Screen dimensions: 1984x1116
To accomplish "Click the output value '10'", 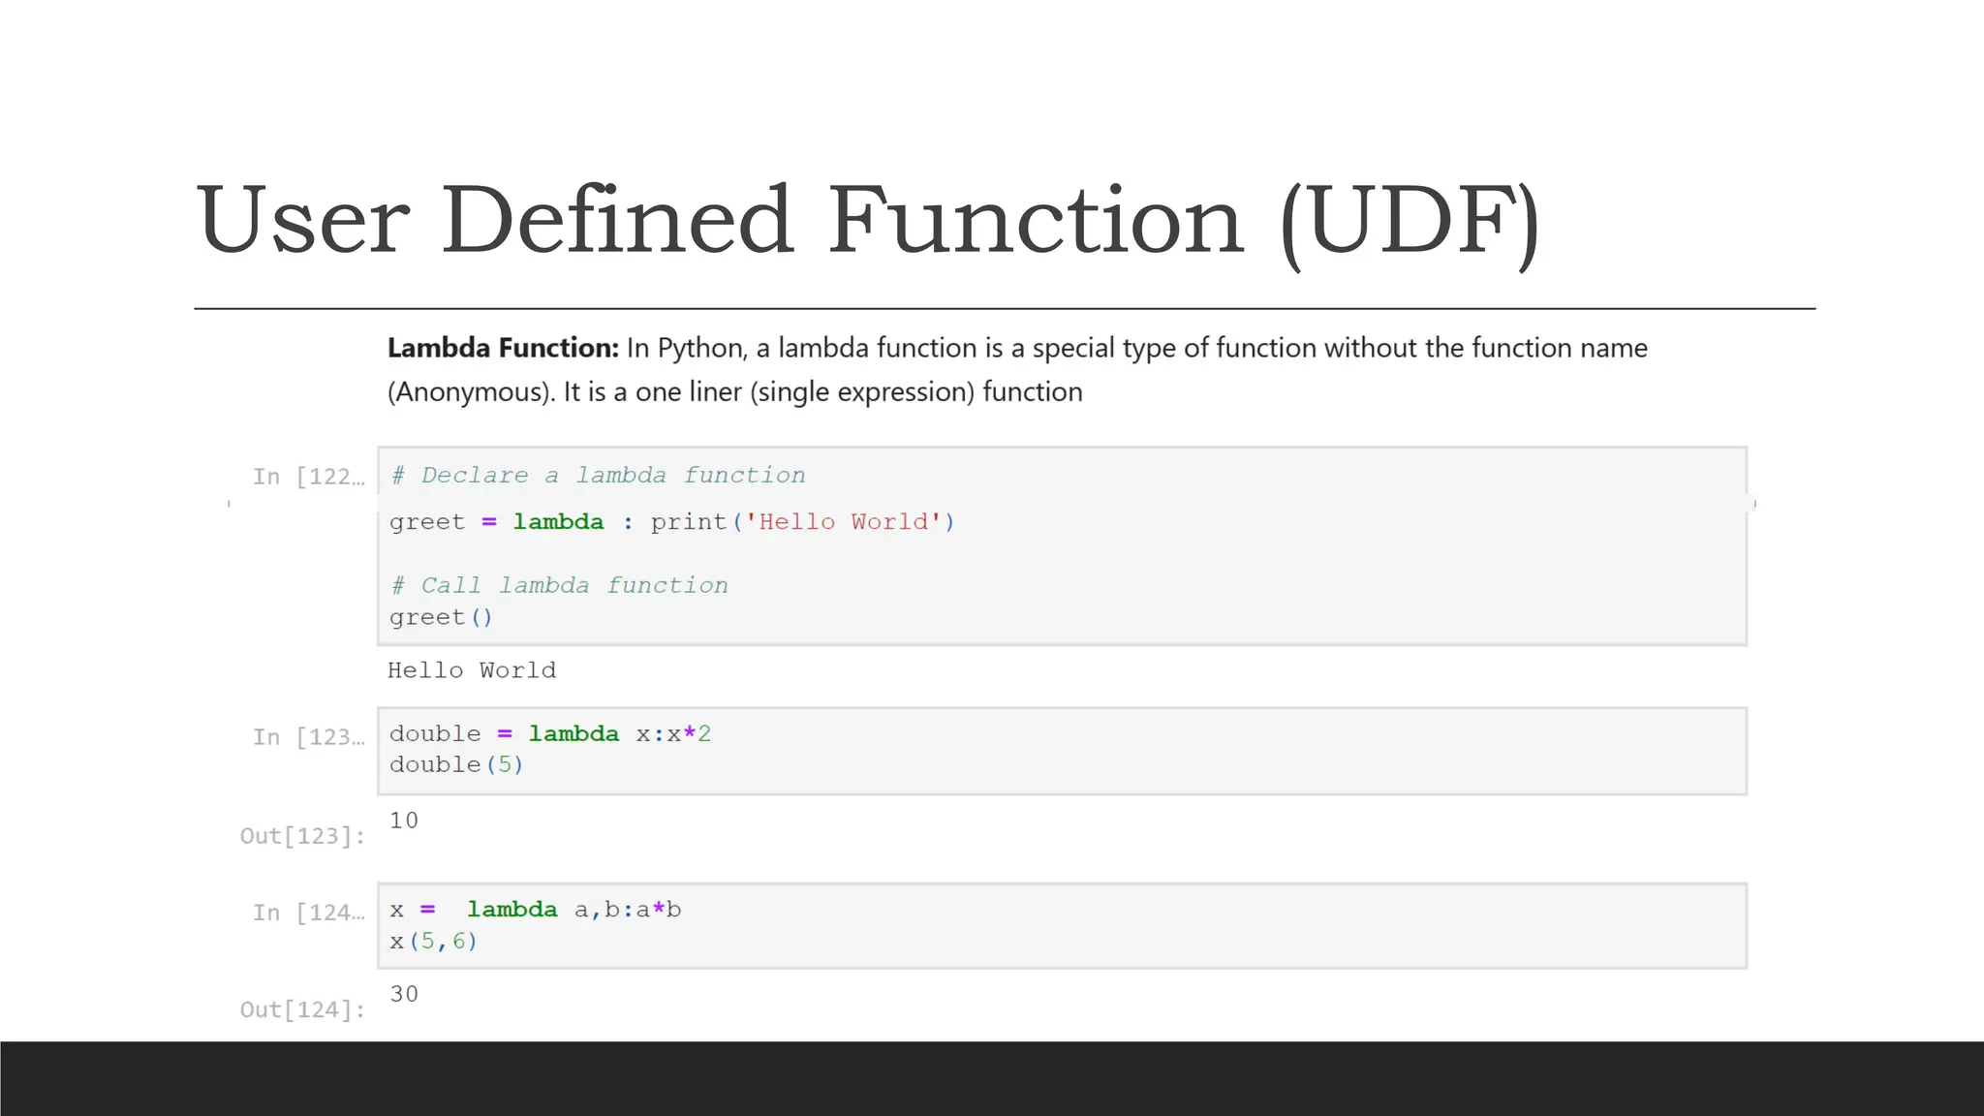I will tap(404, 821).
